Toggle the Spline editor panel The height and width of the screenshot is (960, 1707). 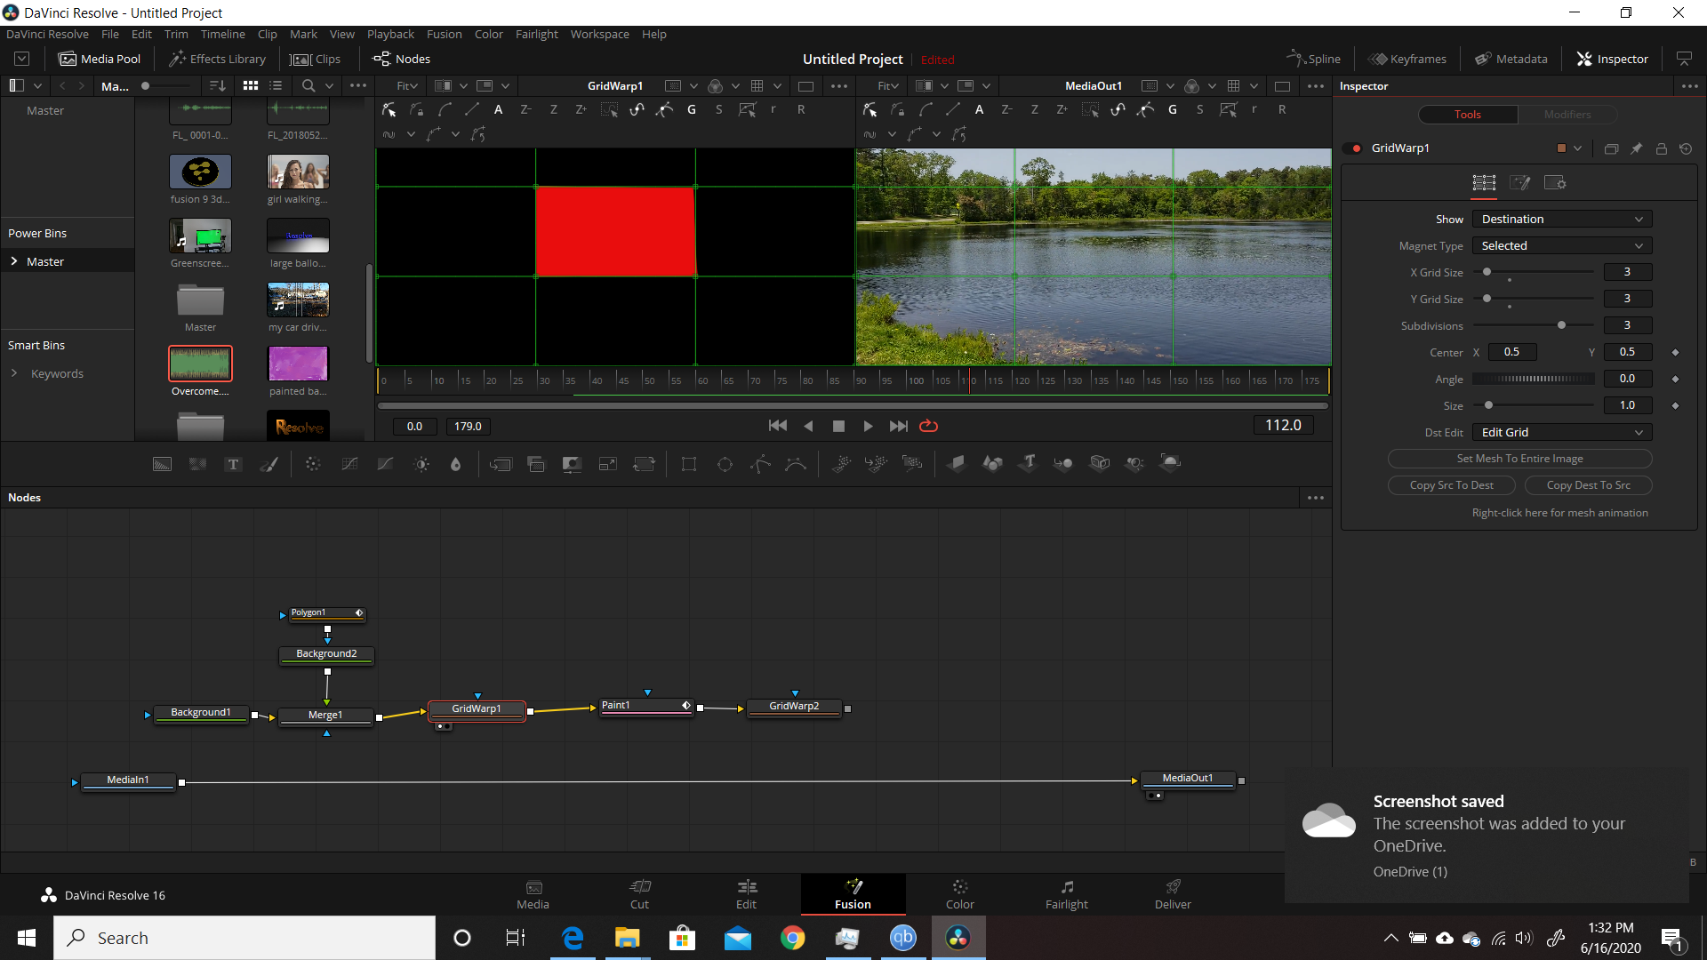[x=1313, y=59]
